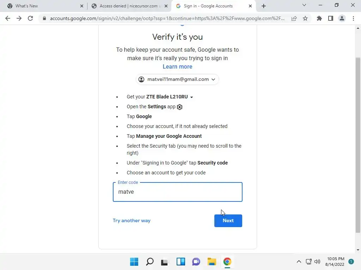Click Manage your Google Account text
Screen dimensions: 361x270
coord(169,136)
